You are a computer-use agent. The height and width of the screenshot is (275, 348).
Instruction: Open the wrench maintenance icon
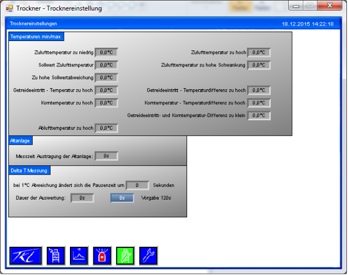[148, 256]
